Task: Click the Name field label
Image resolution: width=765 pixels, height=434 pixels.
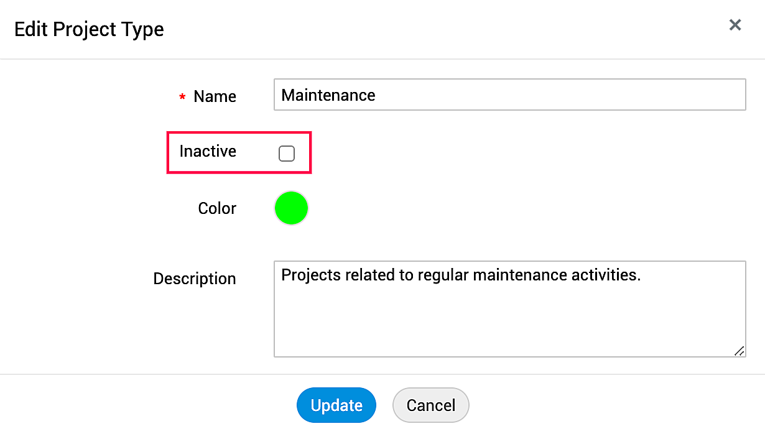Action: click(x=215, y=96)
